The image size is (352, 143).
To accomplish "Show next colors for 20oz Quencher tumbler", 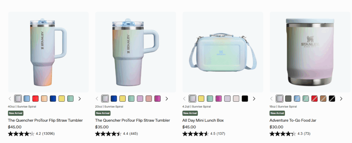I will (167, 99).
